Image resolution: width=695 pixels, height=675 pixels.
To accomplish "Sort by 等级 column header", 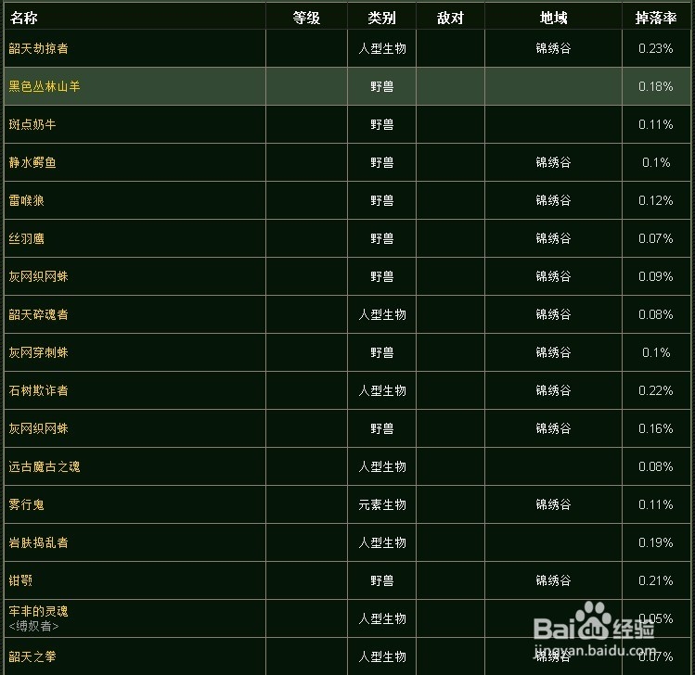I will [x=306, y=18].
